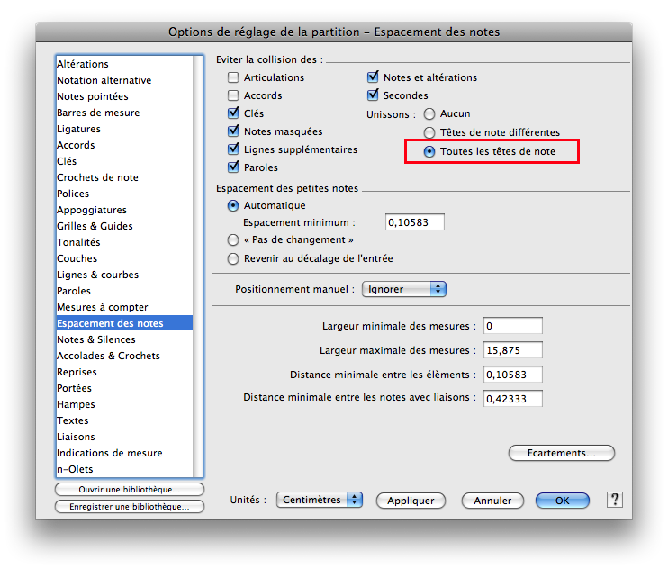The width and height of the screenshot is (668, 569).
Task: Open the Positionnement manuel dropdown
Action: tap(404, 289)
